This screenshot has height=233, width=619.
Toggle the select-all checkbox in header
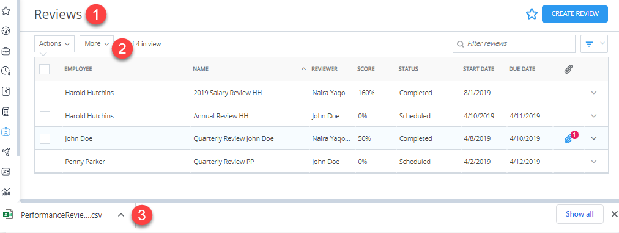(x=45, y=70)
